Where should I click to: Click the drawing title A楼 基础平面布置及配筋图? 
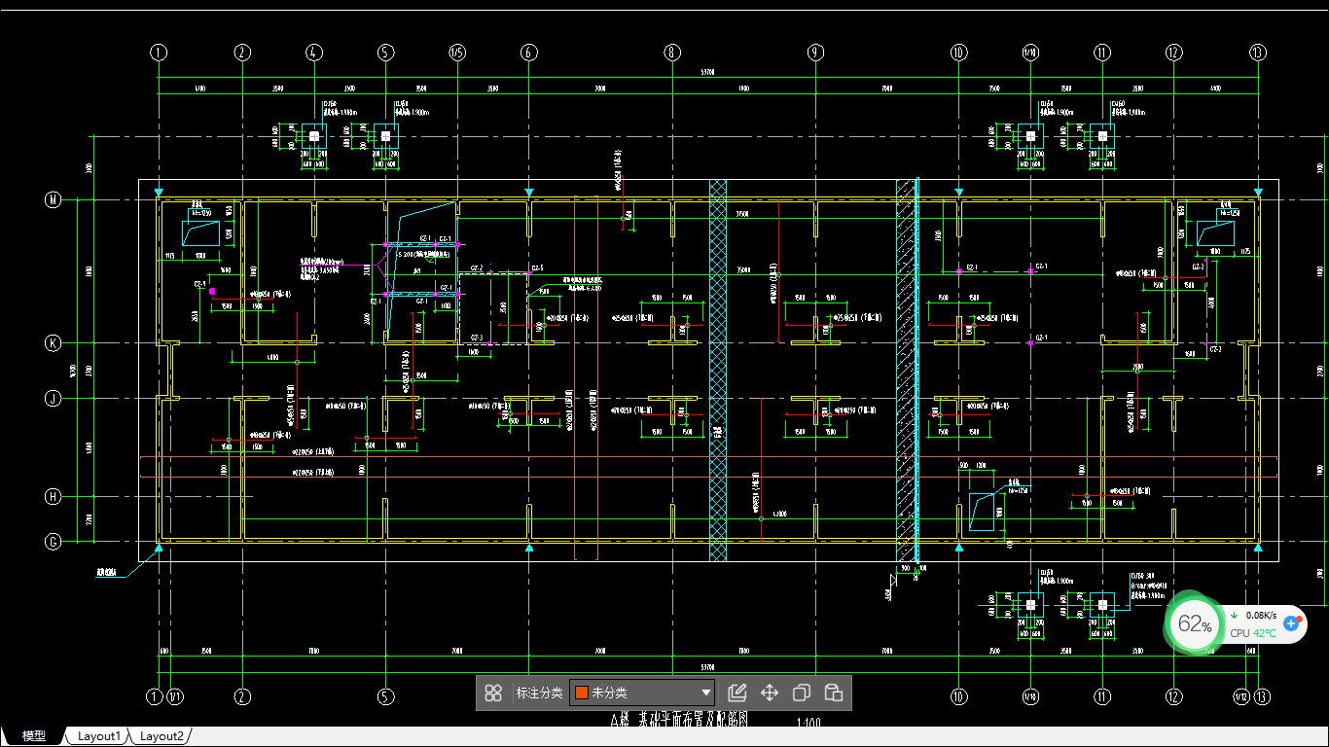[x=680, y=720]
